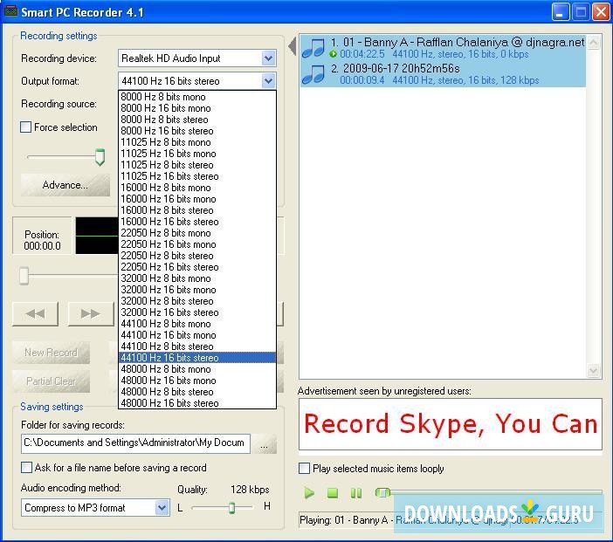Click the Advance... button
613x542 pixels.
pos(65,185)
